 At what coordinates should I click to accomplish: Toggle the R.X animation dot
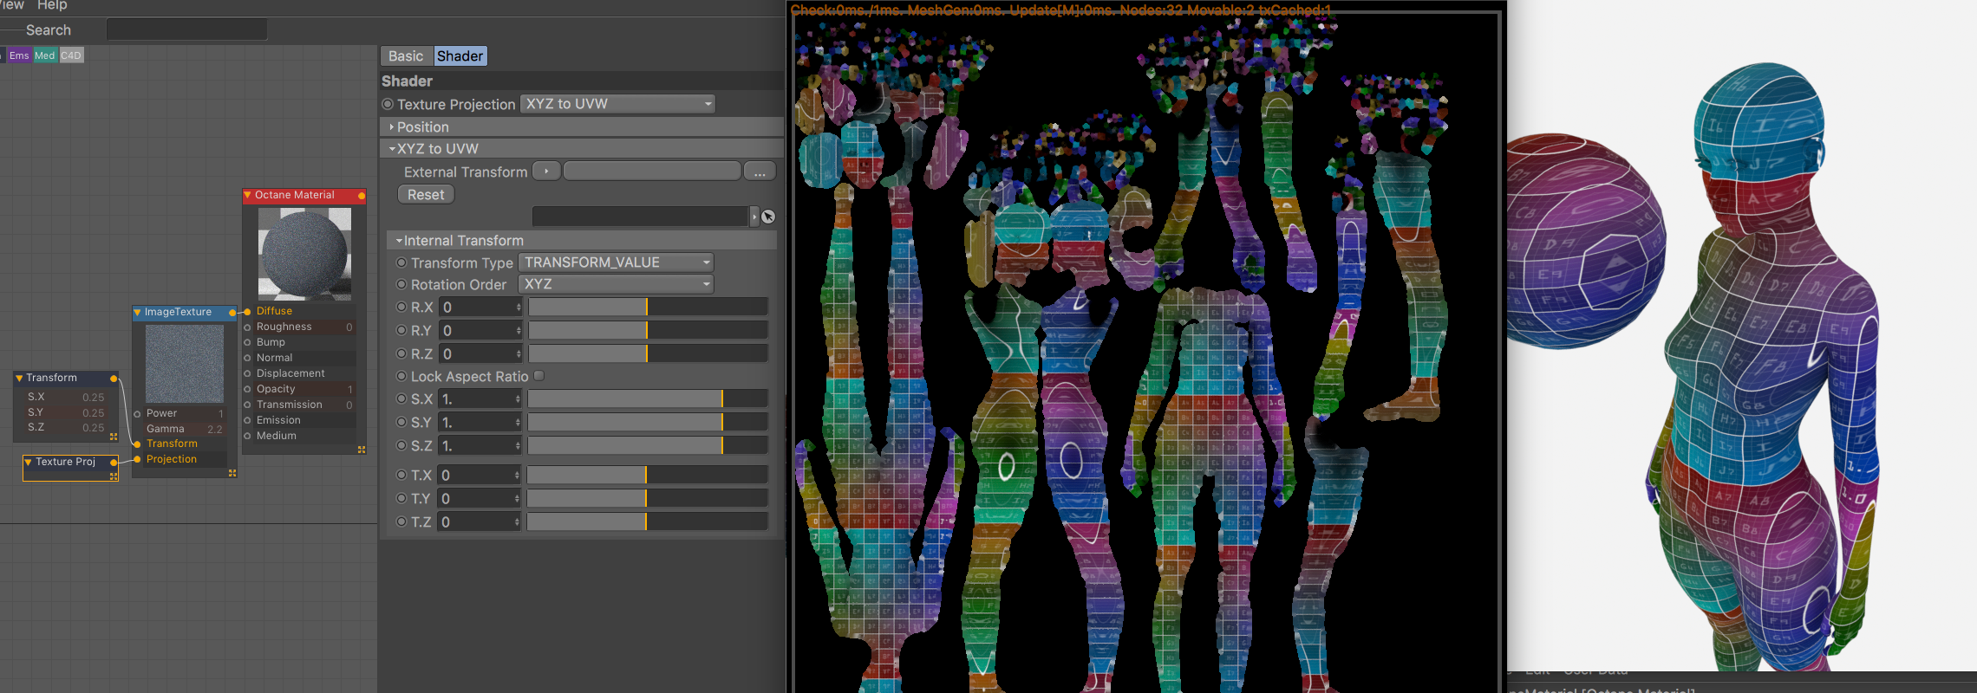pos(401,307)
